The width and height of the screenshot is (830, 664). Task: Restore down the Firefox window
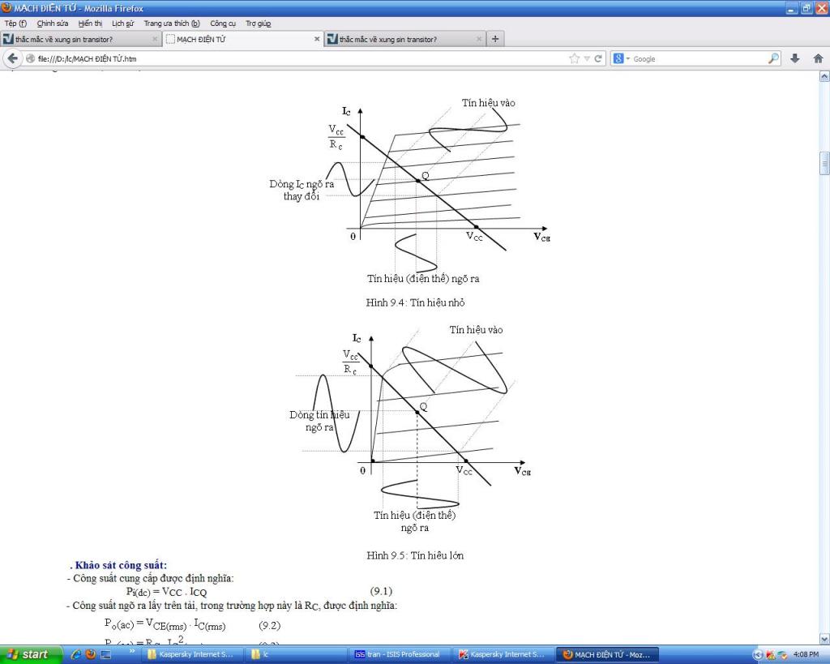[x=806, y=8]
